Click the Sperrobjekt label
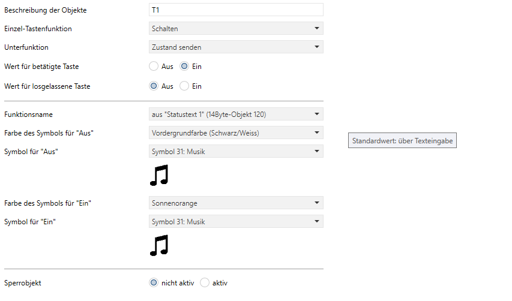This screenshot has width=512, height=301. (23, 283)
